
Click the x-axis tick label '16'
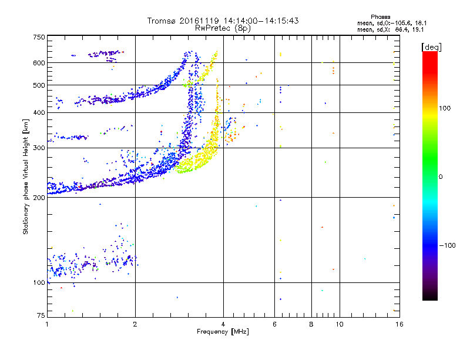tap(399, 324)
